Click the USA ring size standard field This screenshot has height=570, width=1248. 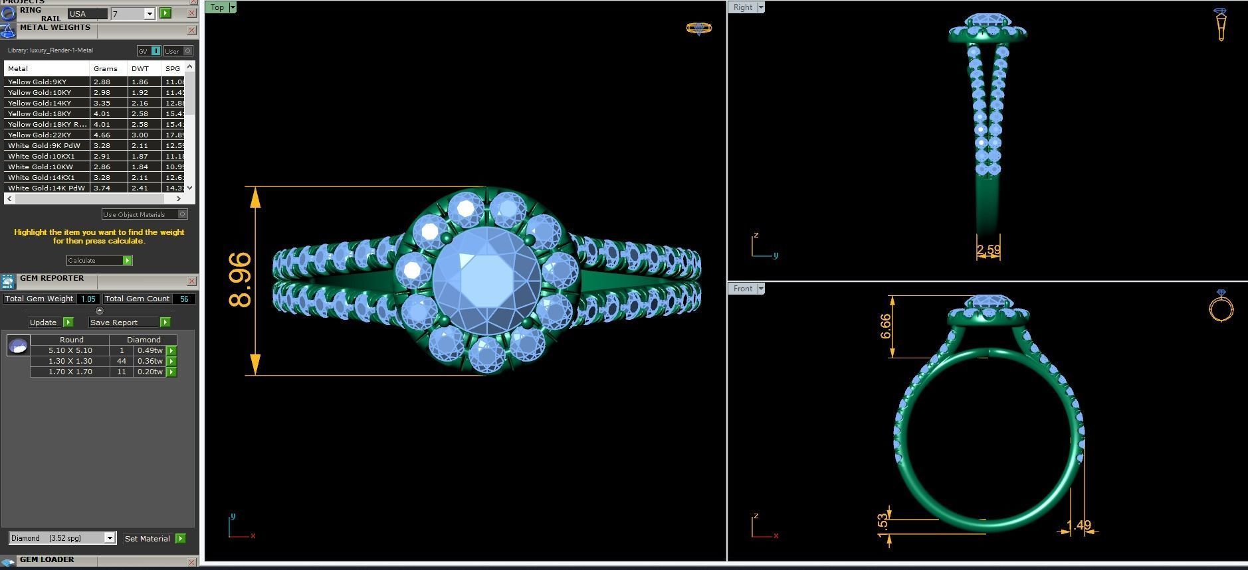(x=87, y=13)
